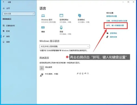
Task: Open the 主页 home icon in the sidebar
Action: click(x=4, y=8)
